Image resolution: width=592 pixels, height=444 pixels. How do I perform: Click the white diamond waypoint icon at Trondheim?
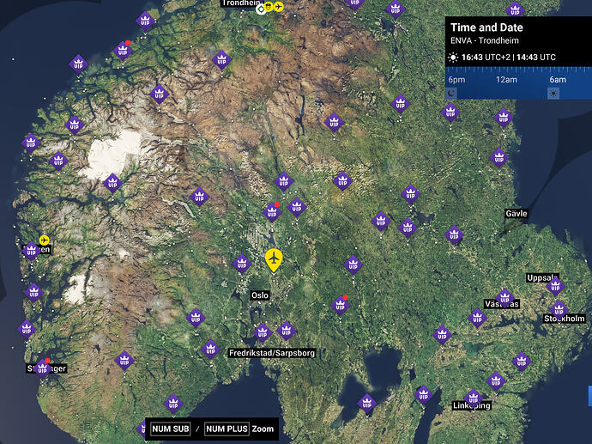261,9
